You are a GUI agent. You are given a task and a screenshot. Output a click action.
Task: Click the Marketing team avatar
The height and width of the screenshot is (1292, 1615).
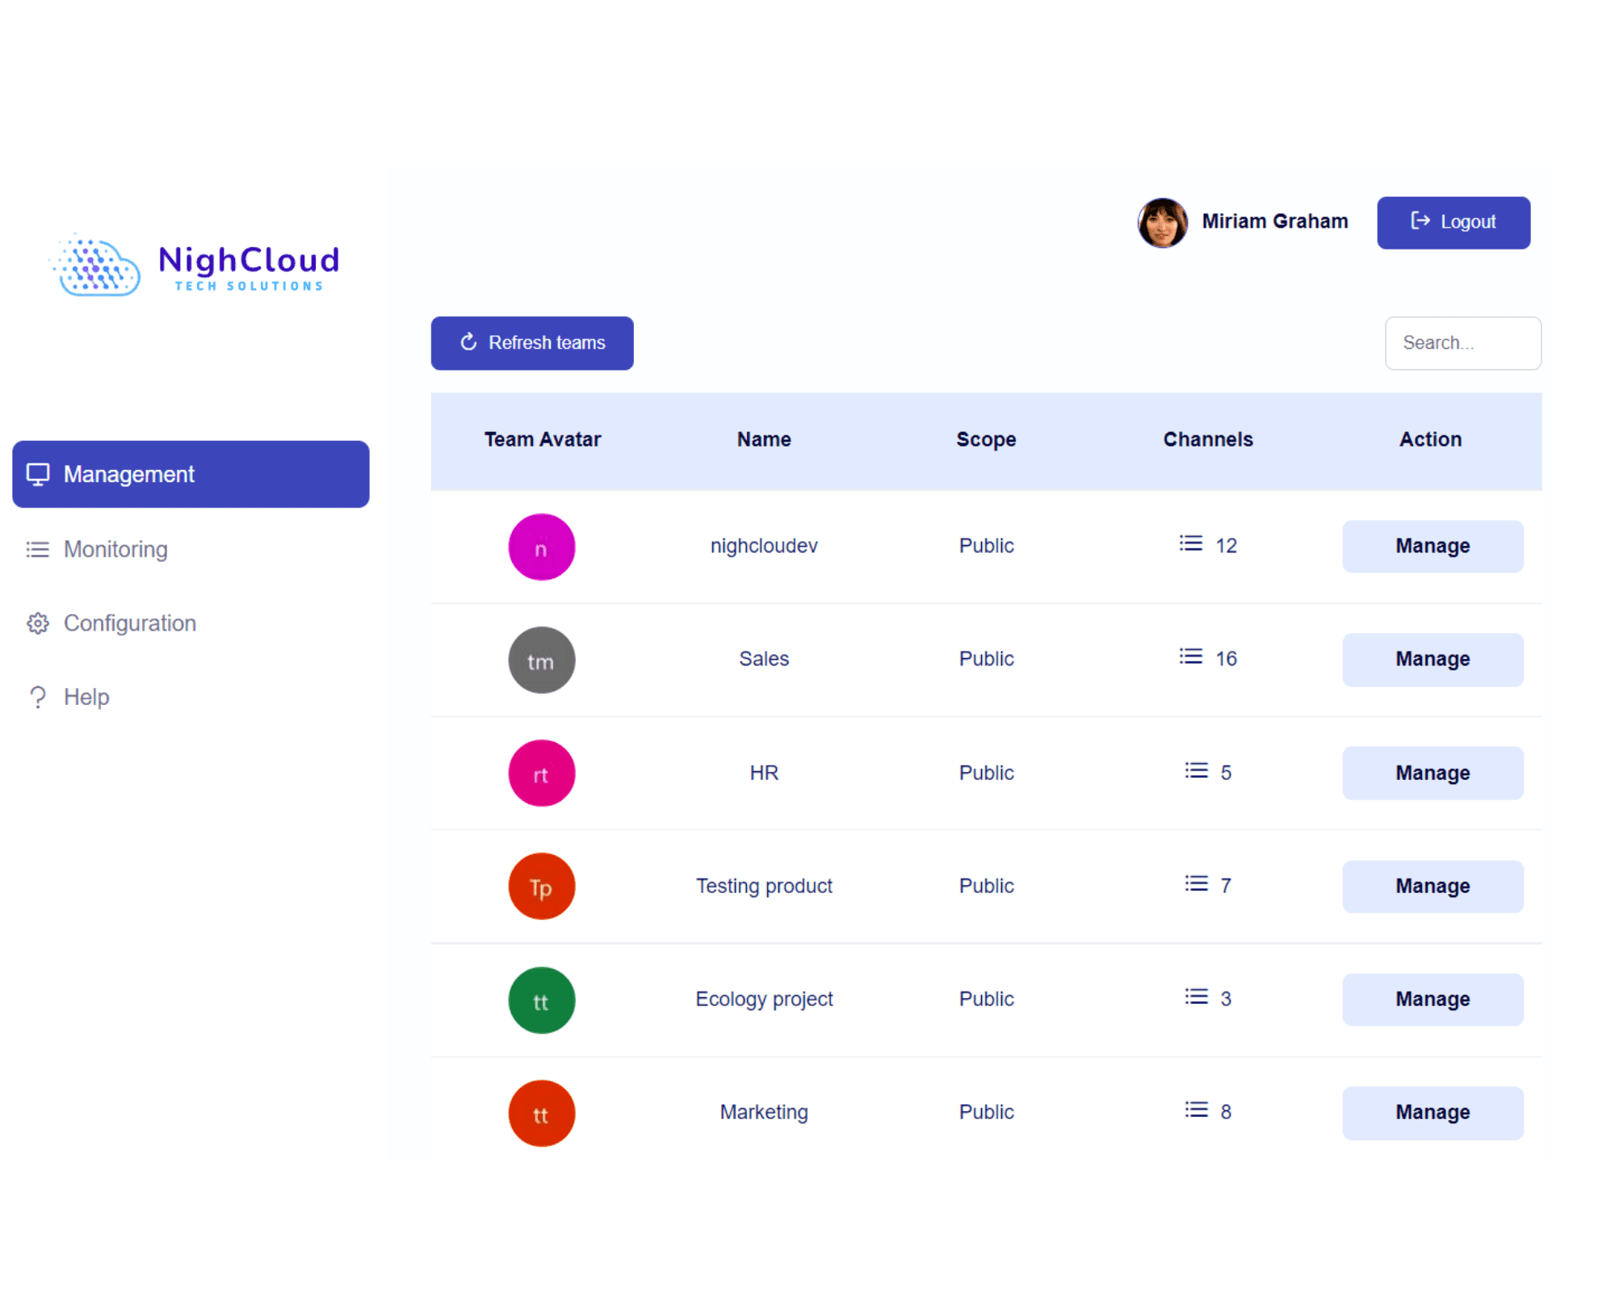pos(541,1114)
